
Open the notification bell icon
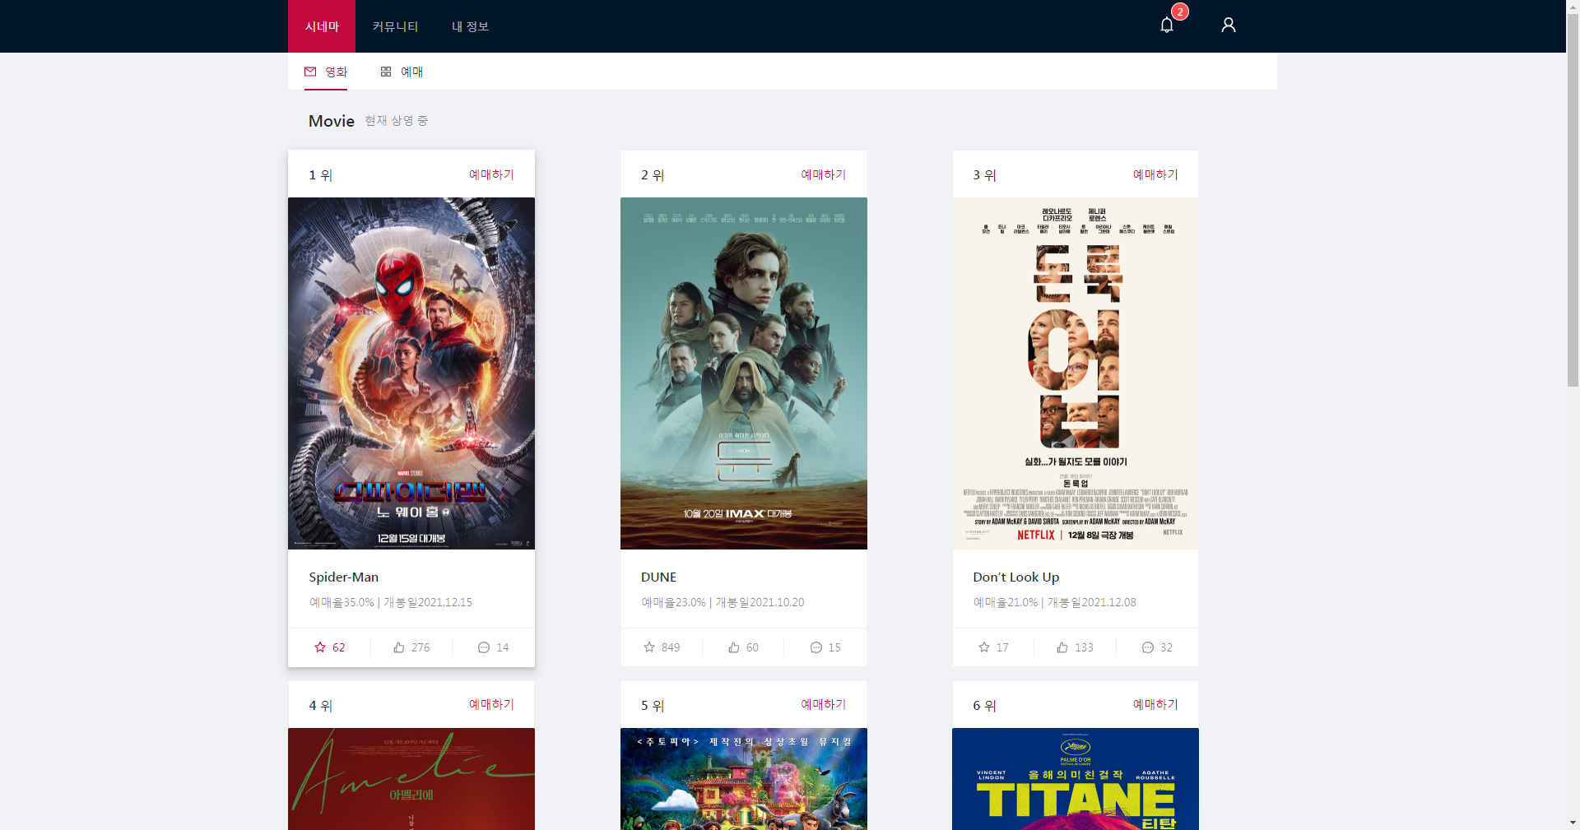[1166, 26]
